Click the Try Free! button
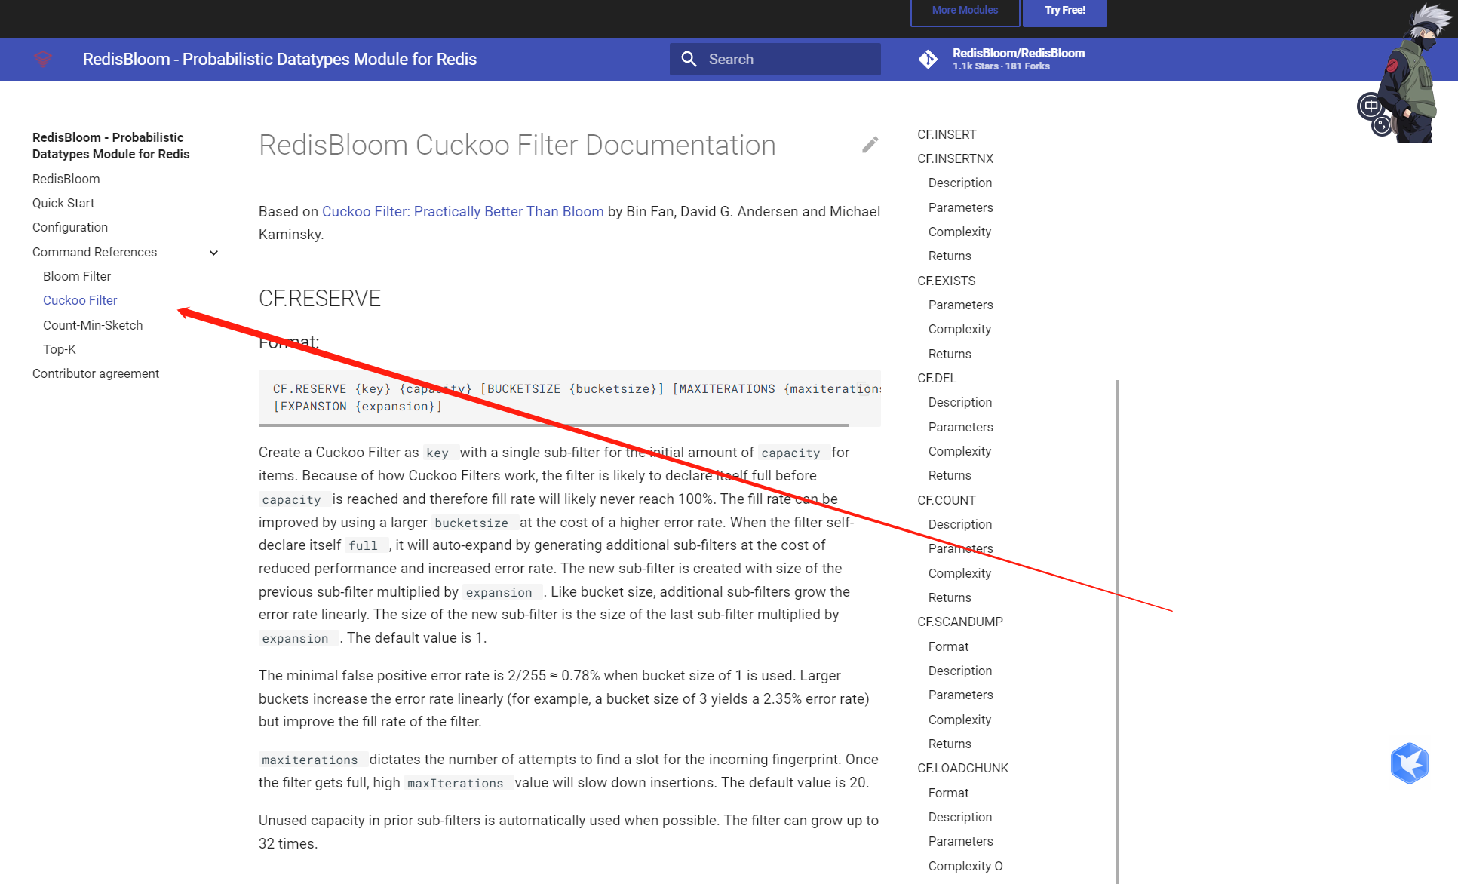The image size is (1458, 884). 1065,12
